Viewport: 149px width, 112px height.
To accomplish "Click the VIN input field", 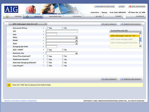I will 62,31.
